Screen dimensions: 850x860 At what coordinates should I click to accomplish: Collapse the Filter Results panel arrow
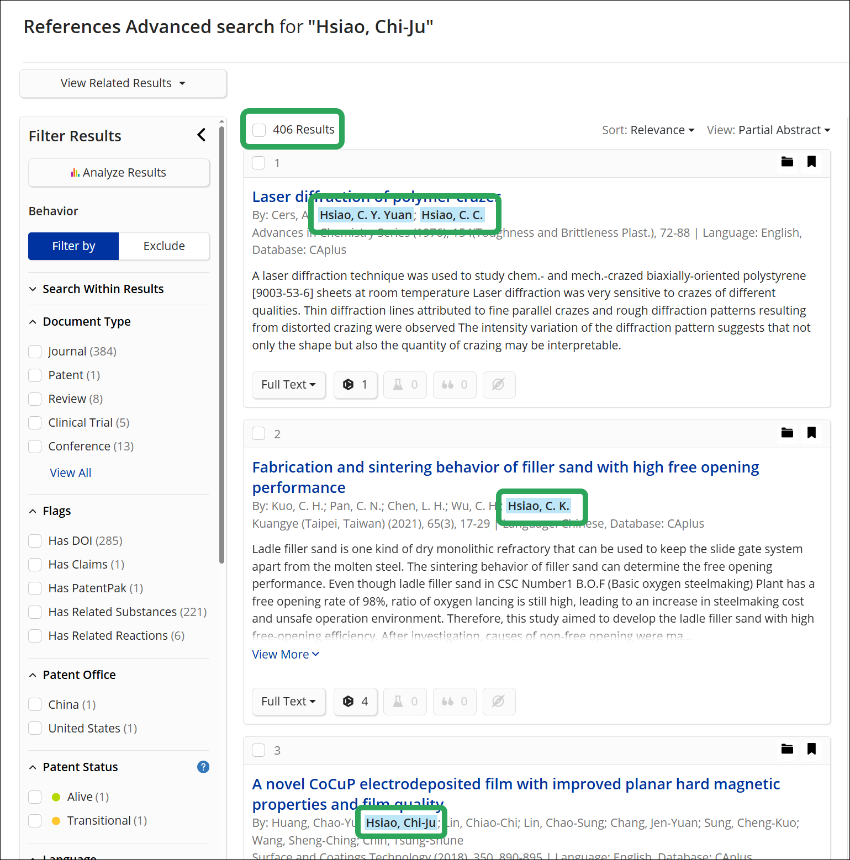(202, 135)
